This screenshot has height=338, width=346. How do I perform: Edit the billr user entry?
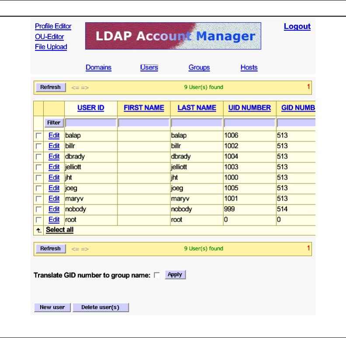(x=54, y=146)
